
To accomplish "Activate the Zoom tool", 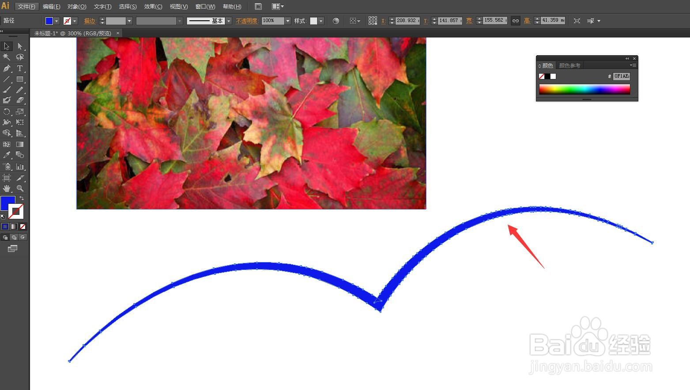I will [x=20, y=188].
